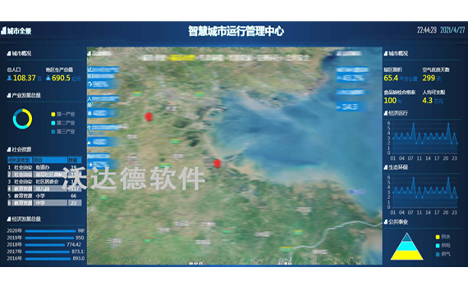This screenshot has width=468, height=295.
Task: Select table row 6 中学
Action: point(45,203)
